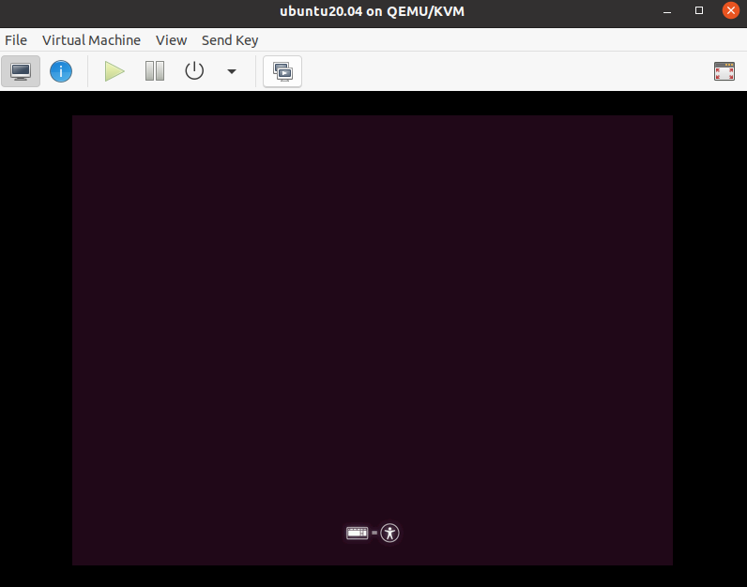The height and width of the screenshot is (587, 747).
Task: Pause the virtual machine
Action: point(155,71)
